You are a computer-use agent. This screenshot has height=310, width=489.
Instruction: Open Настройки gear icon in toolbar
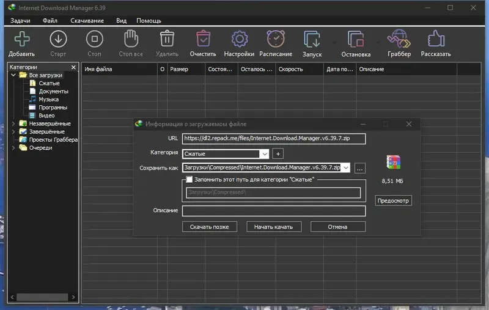coord(239,39)
